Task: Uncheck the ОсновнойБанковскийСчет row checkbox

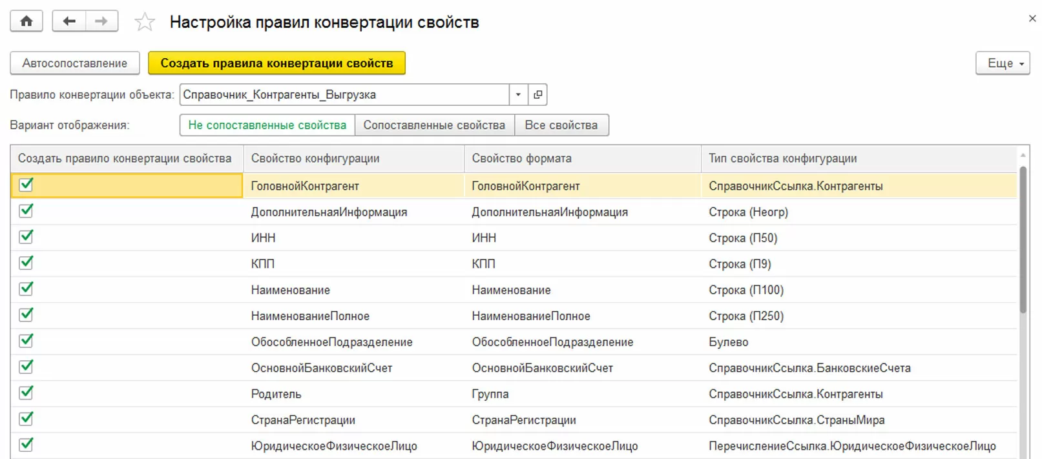Action: (26, 367)
